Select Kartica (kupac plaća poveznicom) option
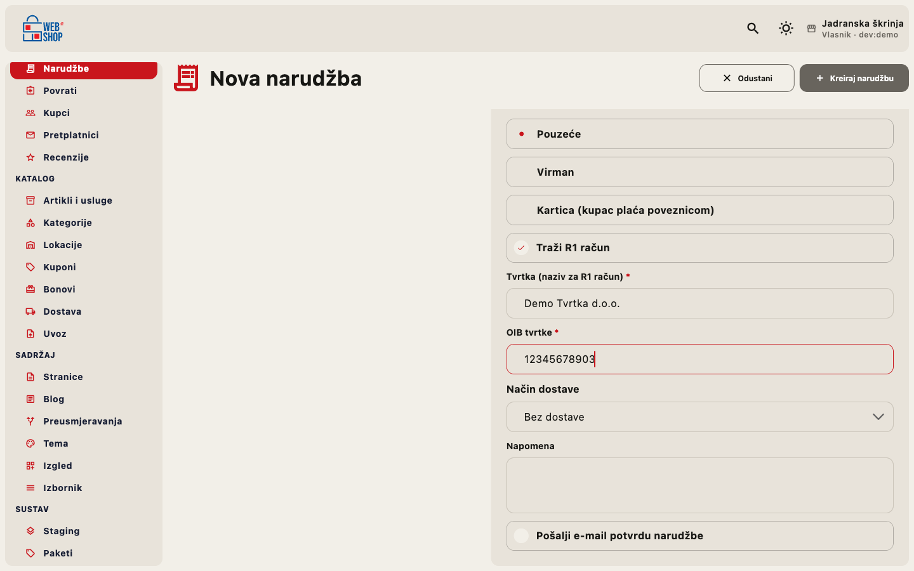Screen dimensions: 914x571 pos(699,210)
